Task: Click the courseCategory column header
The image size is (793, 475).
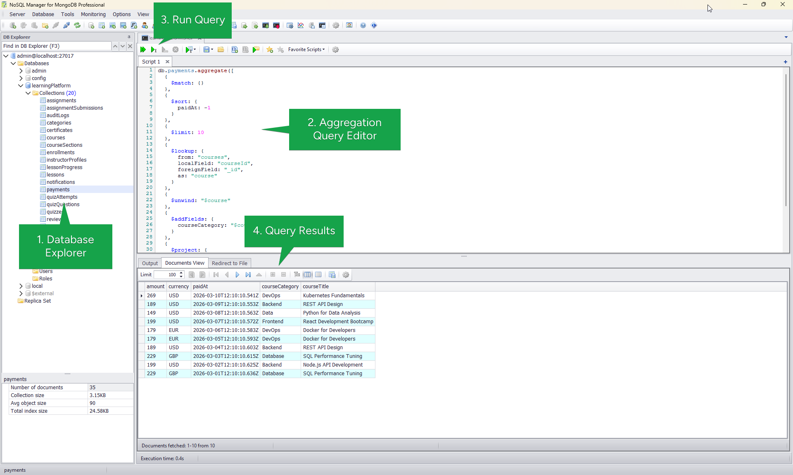Action: click(280, 287)
